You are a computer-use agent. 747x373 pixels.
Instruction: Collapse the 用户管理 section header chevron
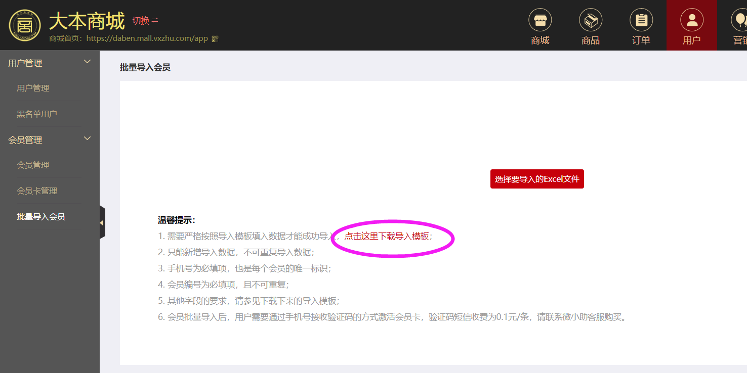click(87, 62)
